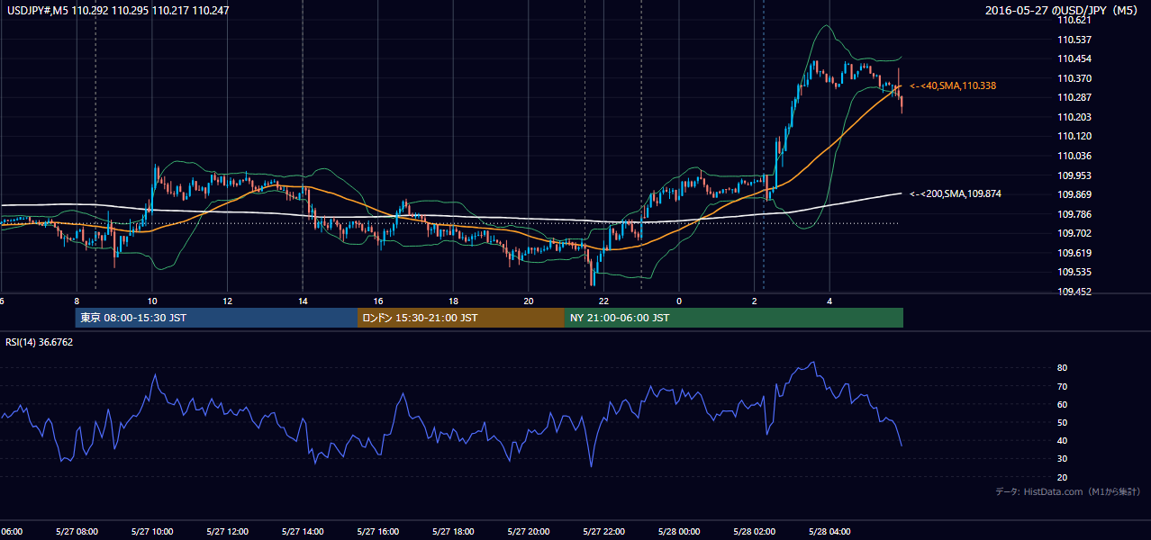The height and width of the screenshot is (540, 1151).
Task: Click price axis value 109.535
Action: click(1074, 272)
